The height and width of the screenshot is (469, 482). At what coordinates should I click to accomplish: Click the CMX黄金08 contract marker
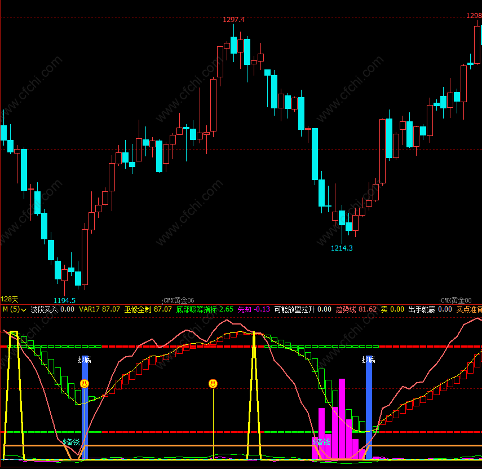[456, 300]
